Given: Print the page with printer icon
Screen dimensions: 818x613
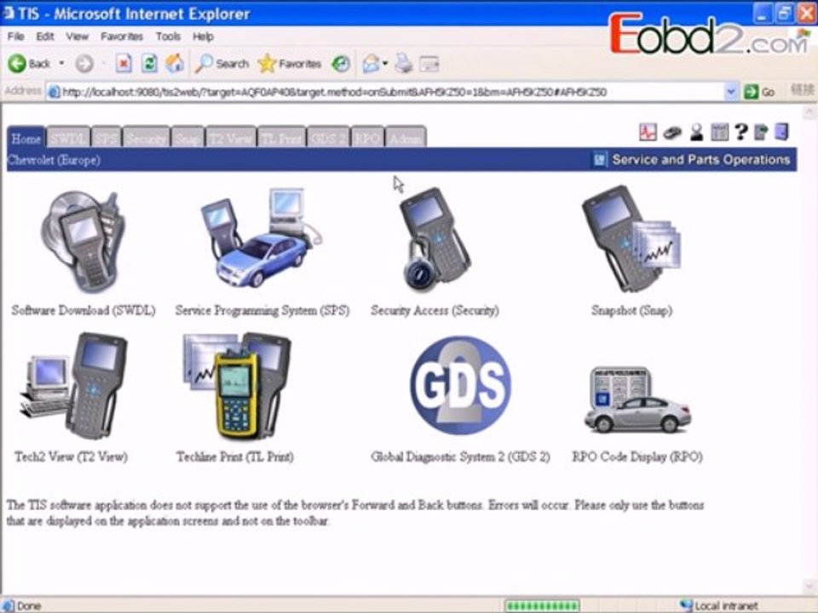Looking at the screenshot, I should (403, 64).
